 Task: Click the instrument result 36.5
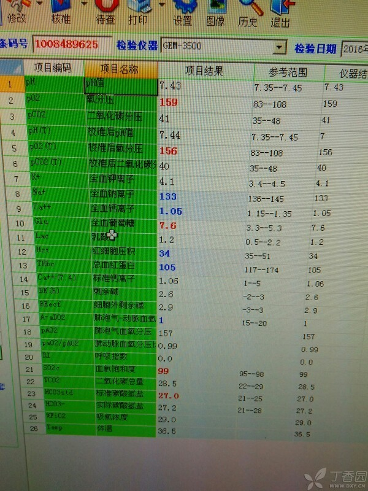pos(302,434)
